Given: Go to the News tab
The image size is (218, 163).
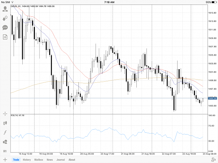Looking at the screenshot, I should tap(50, 160).
